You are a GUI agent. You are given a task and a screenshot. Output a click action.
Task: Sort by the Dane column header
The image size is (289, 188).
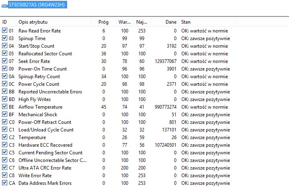point(164,22)
